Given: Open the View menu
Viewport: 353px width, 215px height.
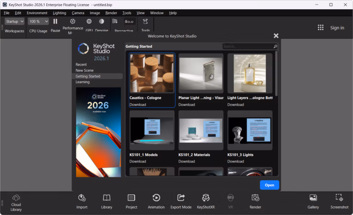Looking at the screenshot, I should (x=141, y=13).
